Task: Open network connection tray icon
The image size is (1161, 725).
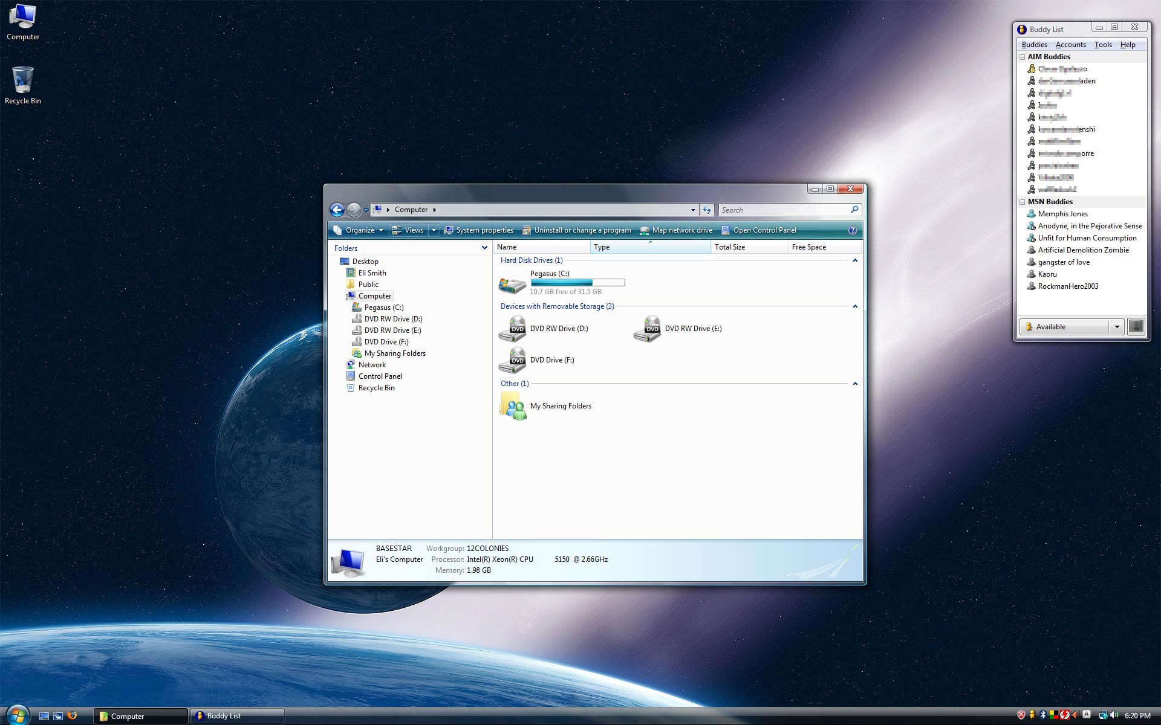Action: [x=1103, y=715]
